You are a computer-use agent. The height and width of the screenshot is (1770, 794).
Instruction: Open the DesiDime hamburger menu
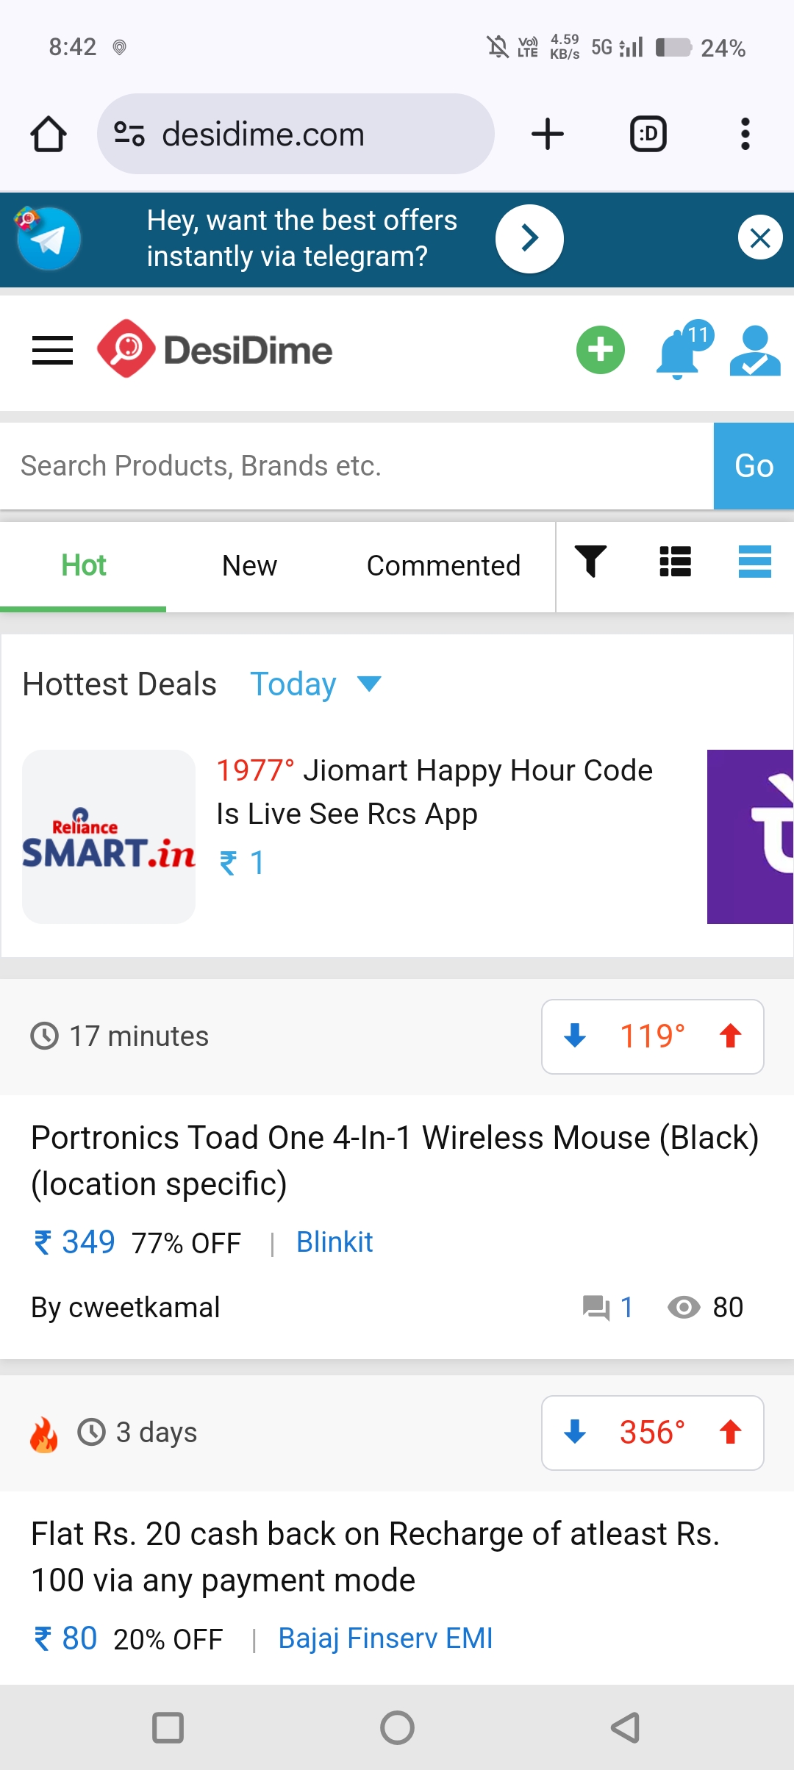52,351
